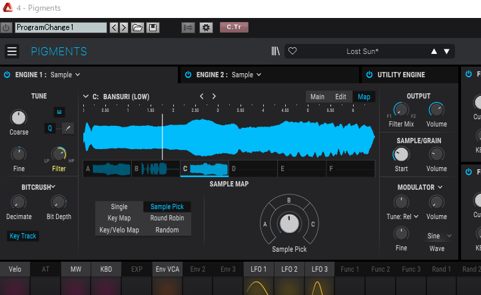Viewport: 481px width, 295px height.
Task: Select next host program arrow
Action: [x=124, y=27]
